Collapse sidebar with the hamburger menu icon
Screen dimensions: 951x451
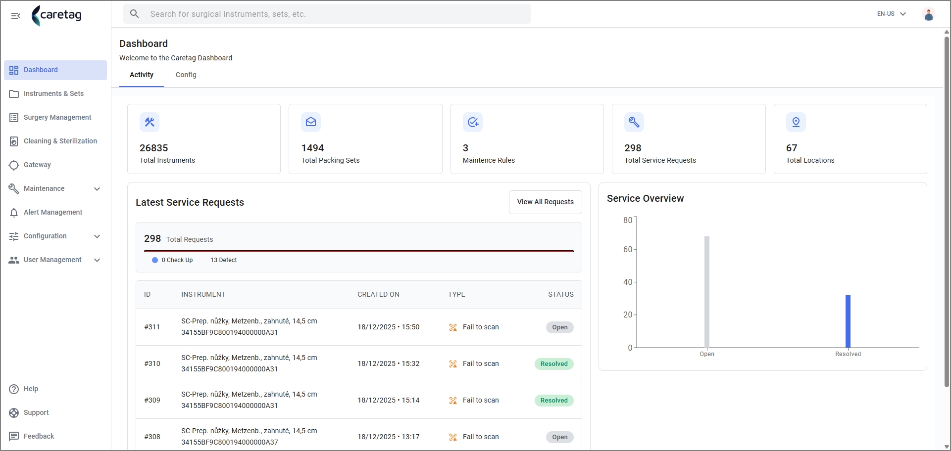(x=16, y=16)
